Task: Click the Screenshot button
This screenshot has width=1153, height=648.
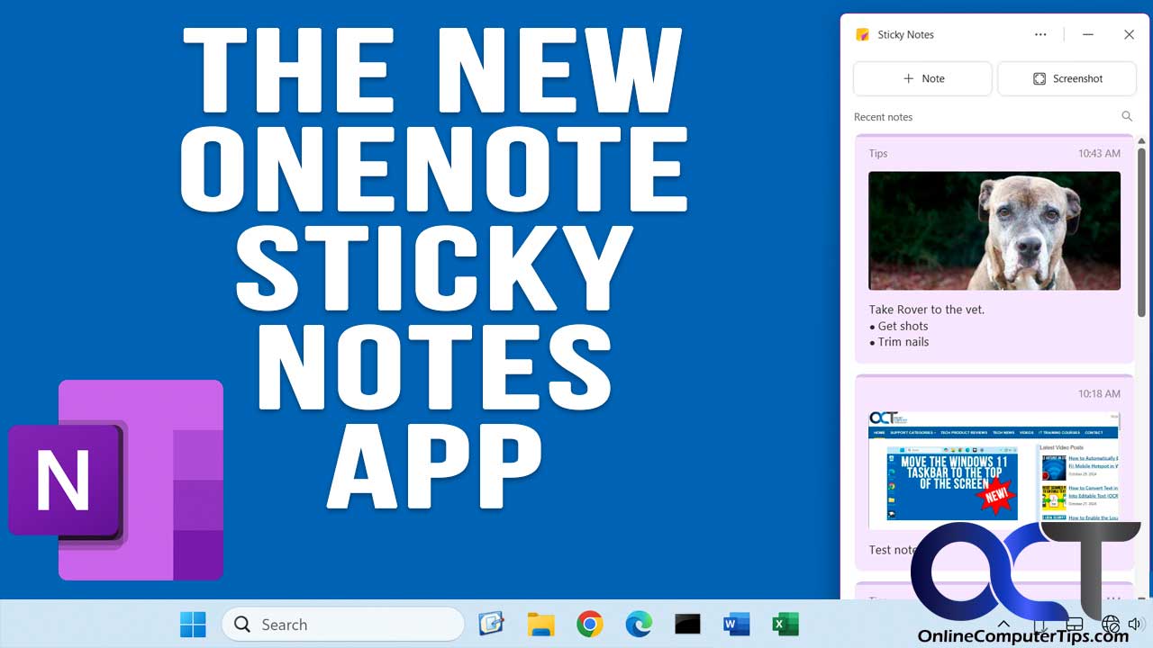Action: (x=1067, y=78)
